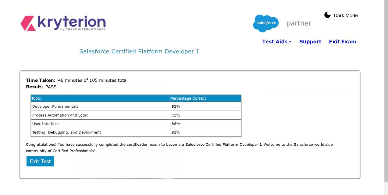The image size is (388, 195).
Task: Click the crescent moon icon
Action: pyautogui.click(x=327, y=15)
